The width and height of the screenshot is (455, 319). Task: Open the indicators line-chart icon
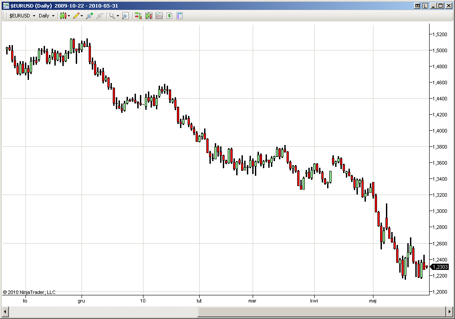coord(159,16)
